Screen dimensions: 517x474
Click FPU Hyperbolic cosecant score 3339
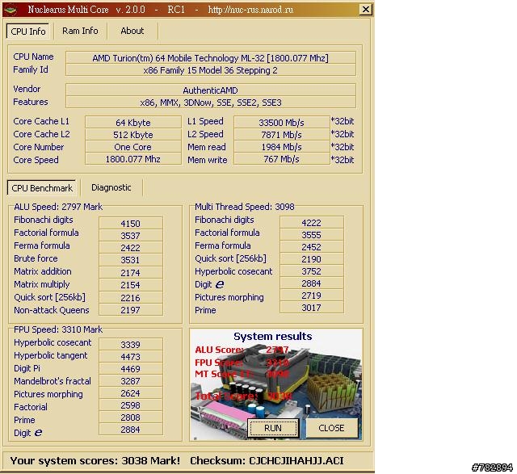tap(131, 344)
